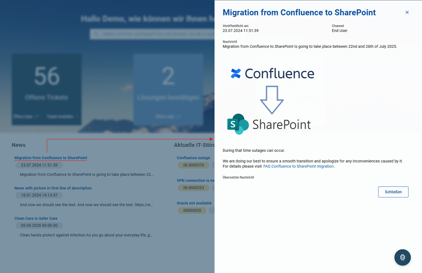Open 'News with picture in first line' article

point(53,188)
